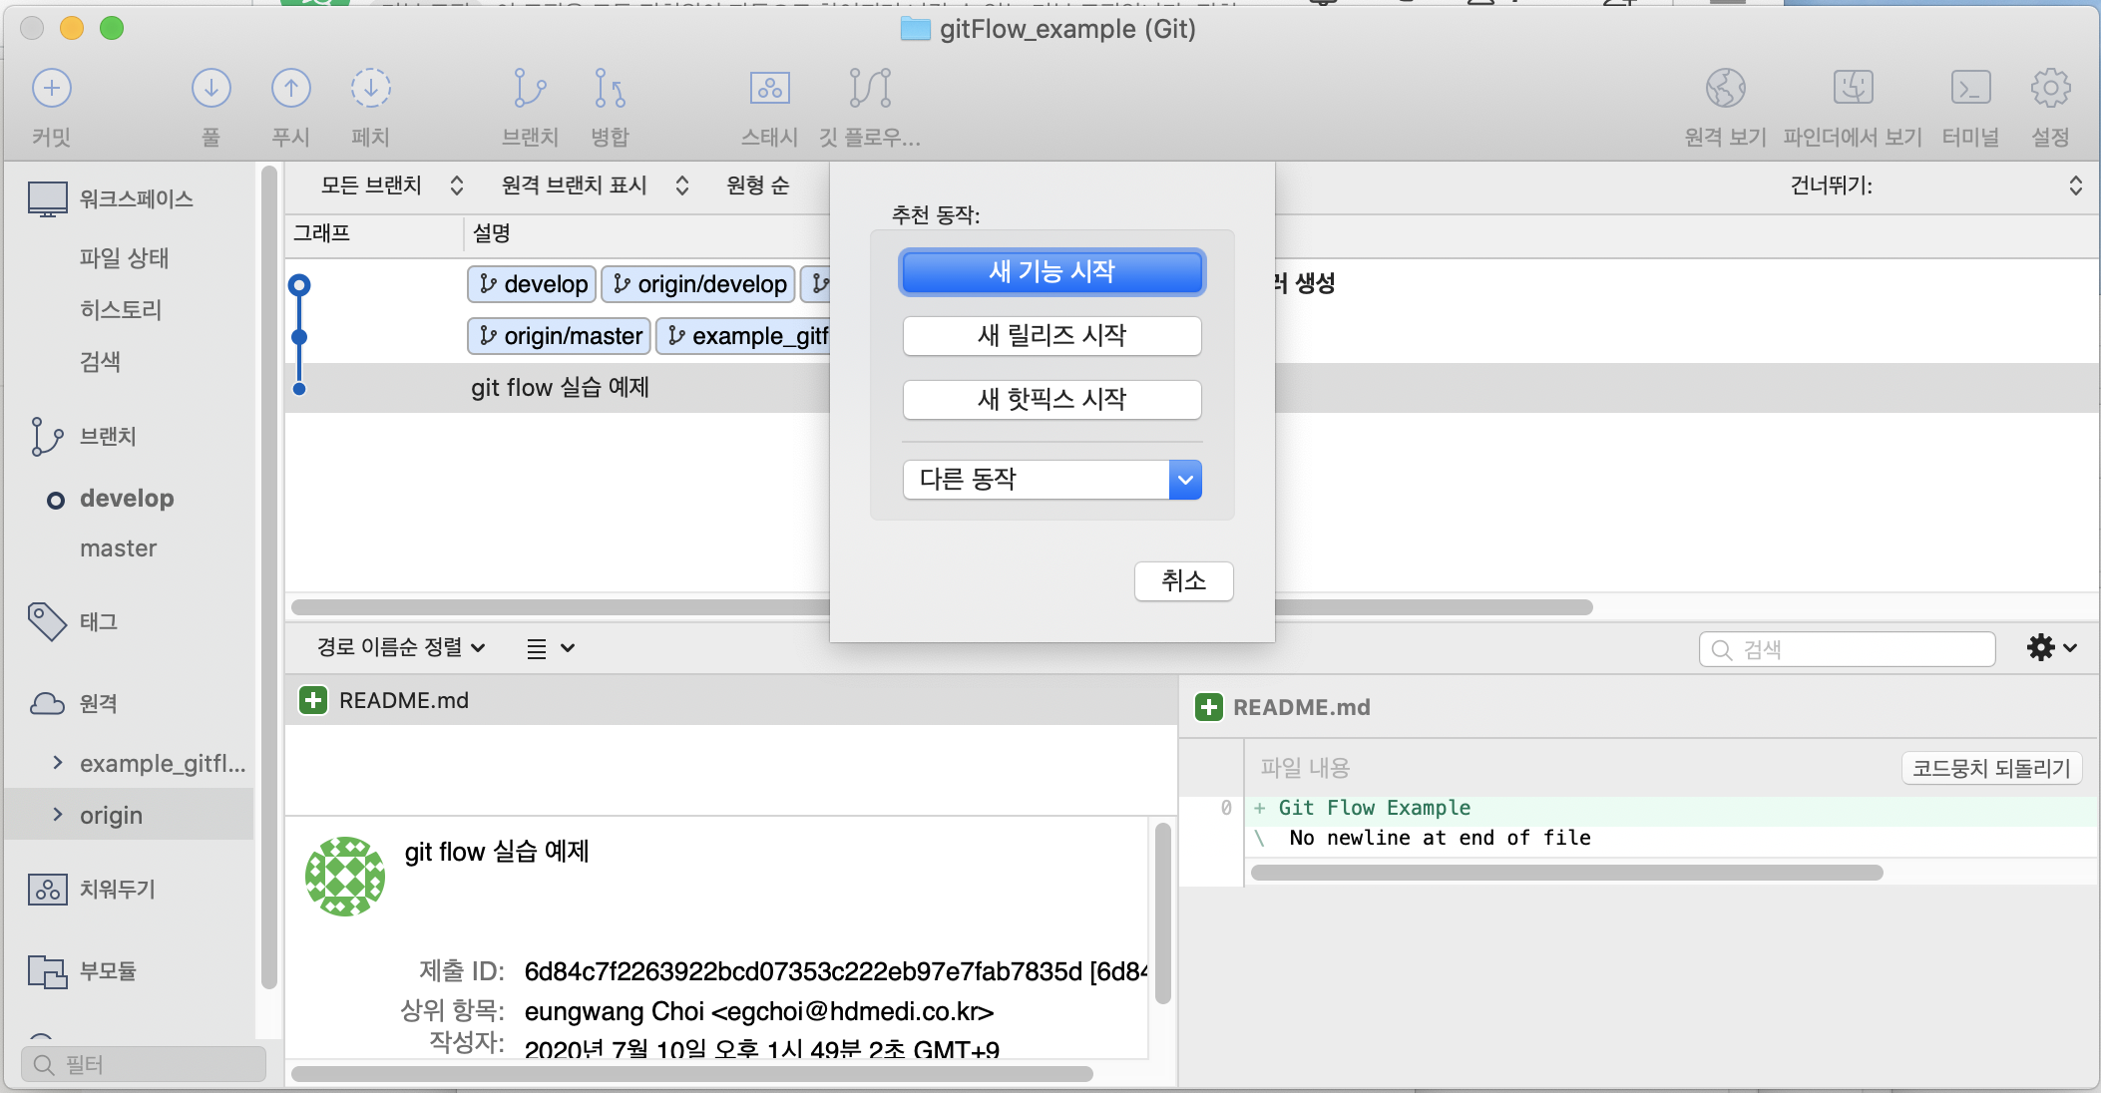Select 히스토리 in the workspace sidebar
The width and height of the screenshot is (2101, 1093).
[x=121, y=310]
